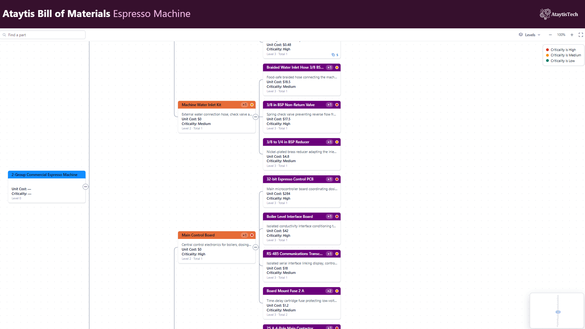Image resolution: width=585 pixels, height=329 pixels.
Task: Select Machine Water Inlet Kit header
Action: (216, 105)
